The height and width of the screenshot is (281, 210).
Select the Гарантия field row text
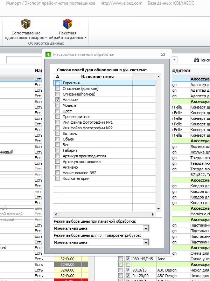point(71,83)
